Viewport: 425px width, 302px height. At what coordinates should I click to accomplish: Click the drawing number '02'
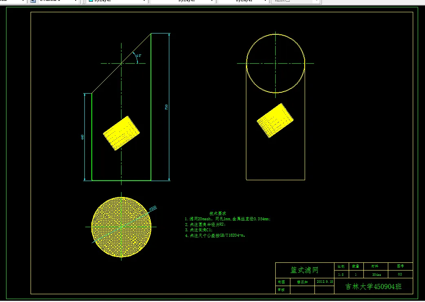tap(400, 274)
